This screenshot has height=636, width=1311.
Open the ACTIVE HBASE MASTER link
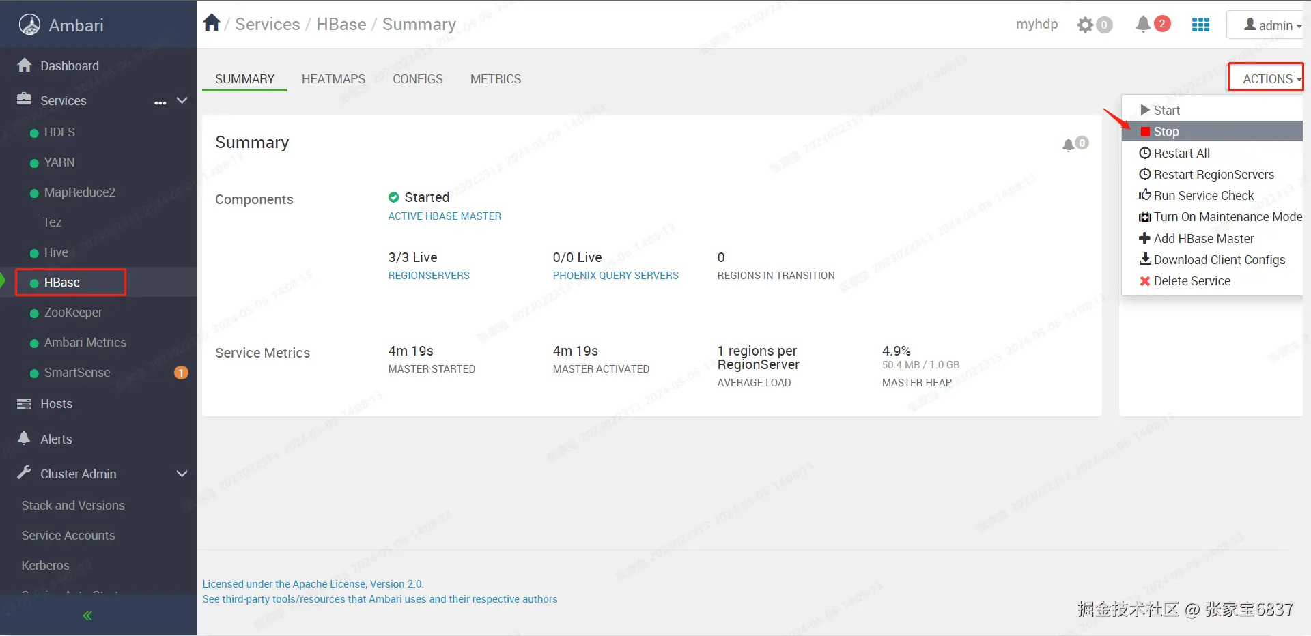click(445, 216)
